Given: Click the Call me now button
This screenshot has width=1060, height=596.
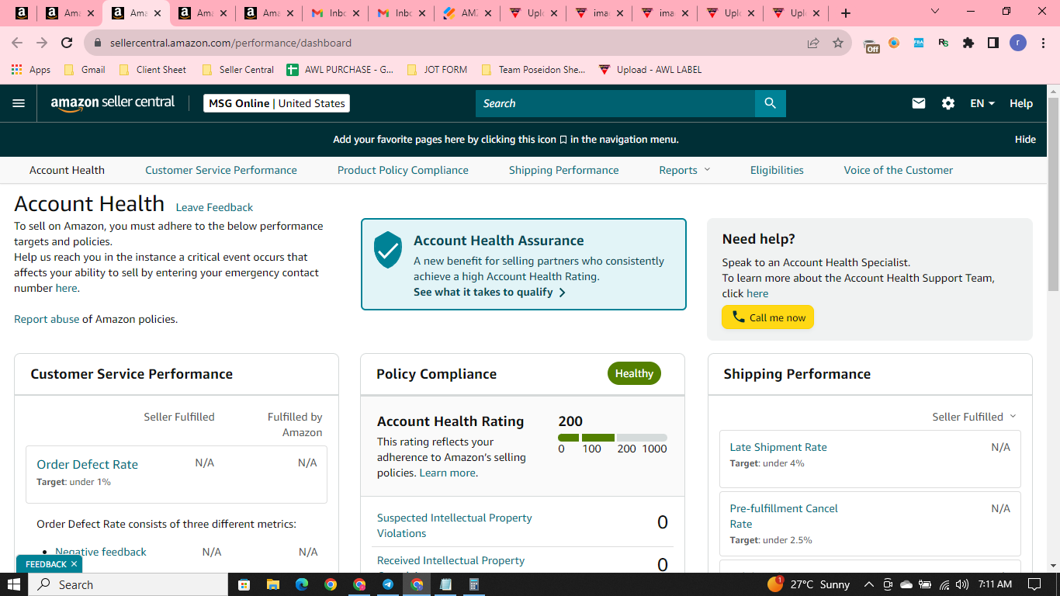Looking at the screenshot, I should (768, 317).
